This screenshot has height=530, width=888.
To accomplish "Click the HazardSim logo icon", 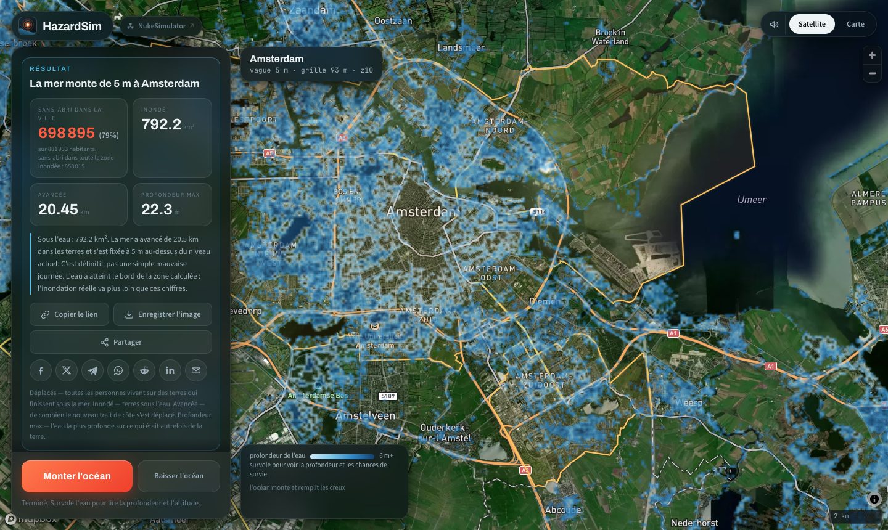I will point(28,26).
